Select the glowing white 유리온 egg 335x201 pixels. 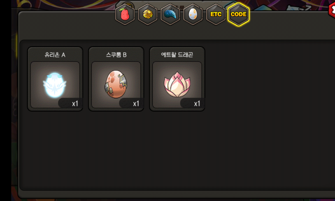pyautogui.click(x=55, y=85)
